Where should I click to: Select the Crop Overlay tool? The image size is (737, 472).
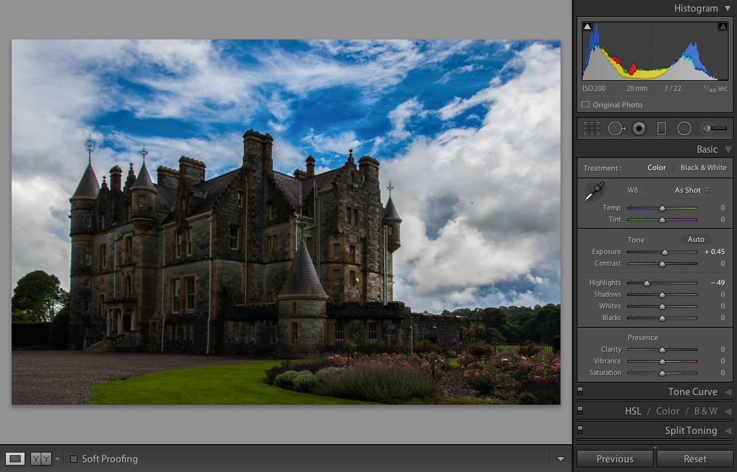pyautogui.click(x=591, y=128)
